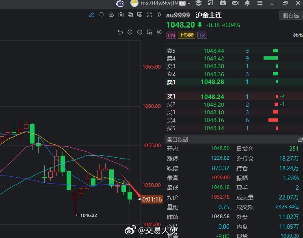Click the 日增仓 value -251
This screenshot has height=238, width=303.
(x=292, y=149)
